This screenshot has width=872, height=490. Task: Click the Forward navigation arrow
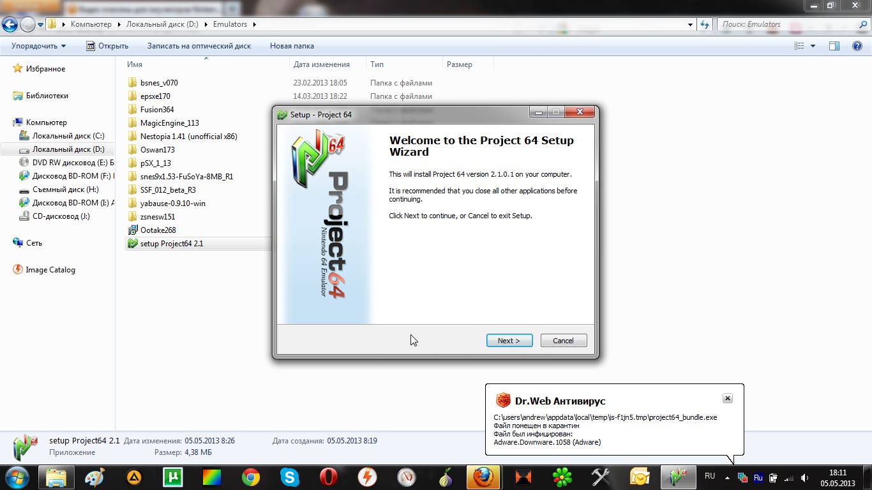(27, 24)
